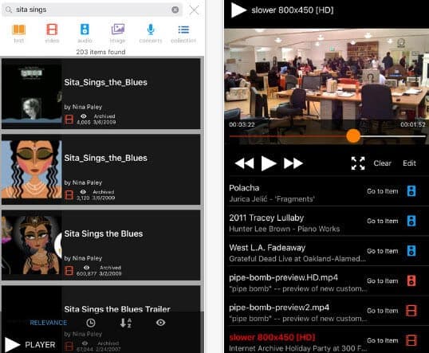
Task: Play button beside 'slower 800x450 [HD]' title
Action: [x=238, y=10]
